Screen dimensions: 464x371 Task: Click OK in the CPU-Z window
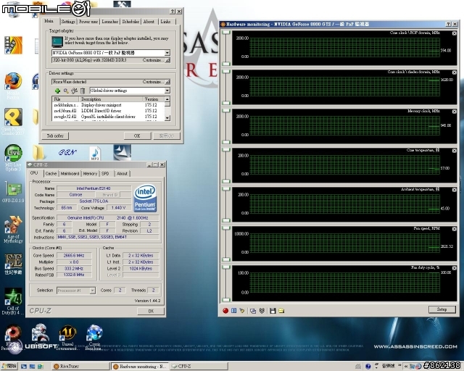click(x=151, y=311)
